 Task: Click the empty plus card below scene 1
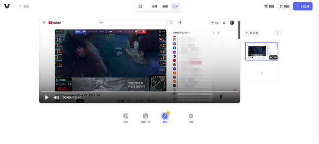pos(262,73)
